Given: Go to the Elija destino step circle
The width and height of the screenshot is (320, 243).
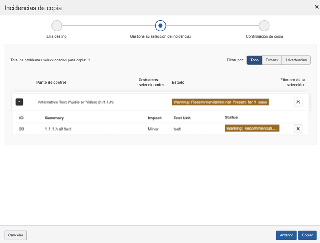Looking at the screenshot, I should coord(57,26).
